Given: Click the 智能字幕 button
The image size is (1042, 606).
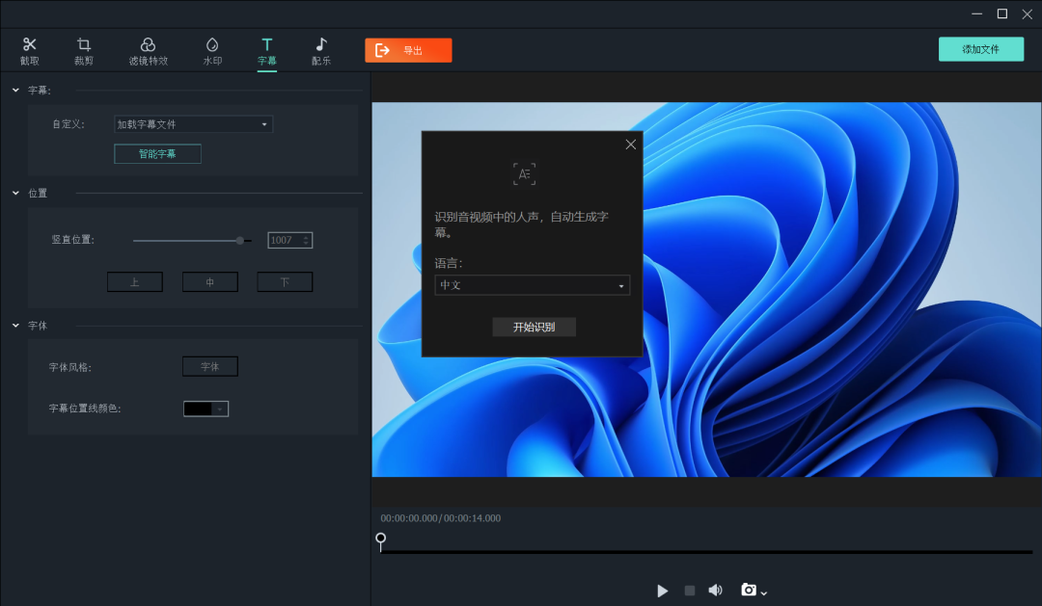Looking at the screenshot, I should 157,154.
